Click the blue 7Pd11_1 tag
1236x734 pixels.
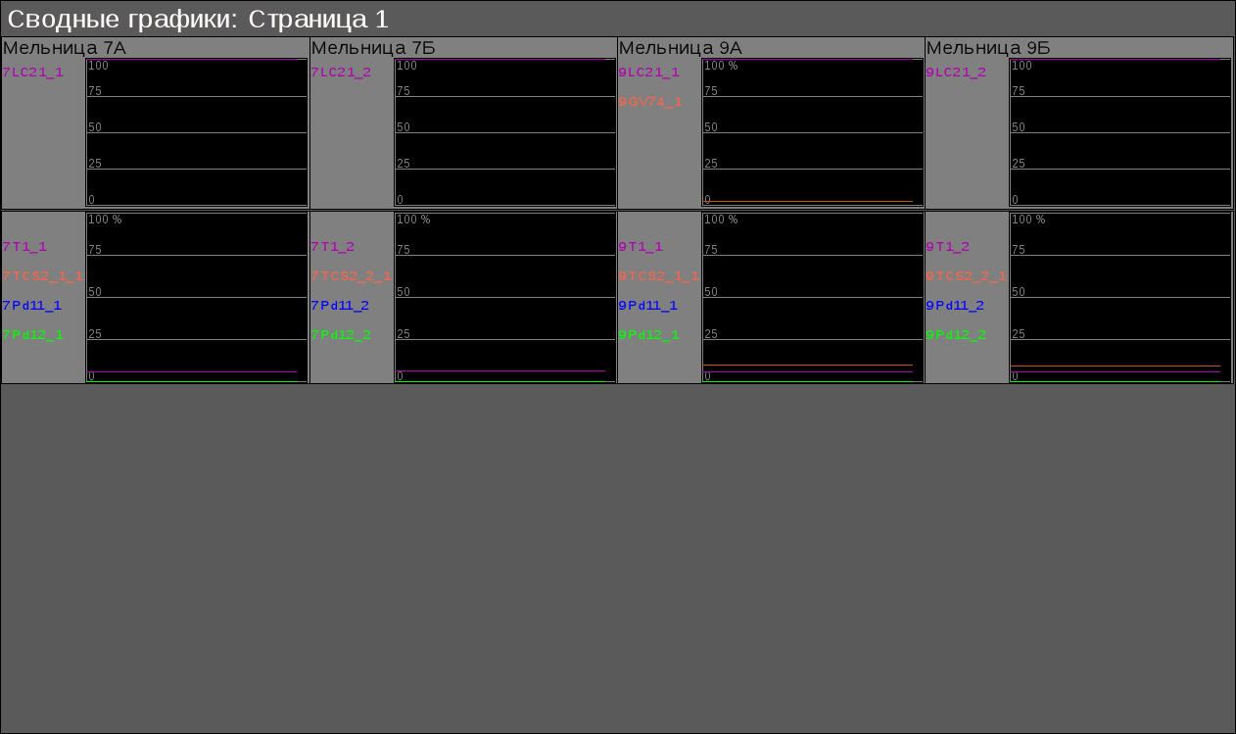32,306
